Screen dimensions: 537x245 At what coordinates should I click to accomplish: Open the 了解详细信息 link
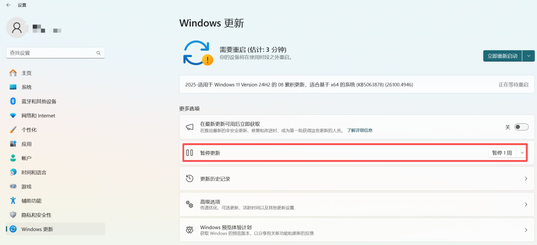tap(359, 130)
